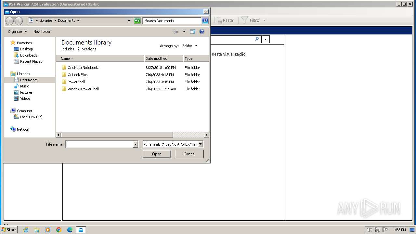Select Recent Places under Favorites
Image resolution: width=416 pixels, height=234 pixels.
pos(31,61)
